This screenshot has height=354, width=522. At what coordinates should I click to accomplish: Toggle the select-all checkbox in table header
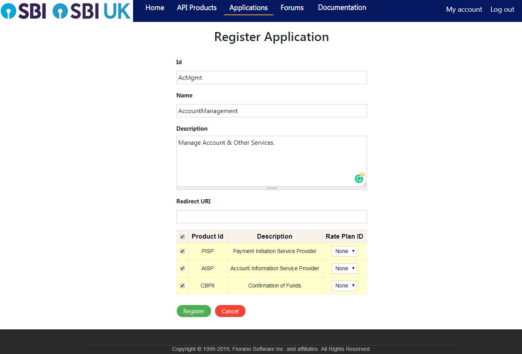tap(182, 237)
